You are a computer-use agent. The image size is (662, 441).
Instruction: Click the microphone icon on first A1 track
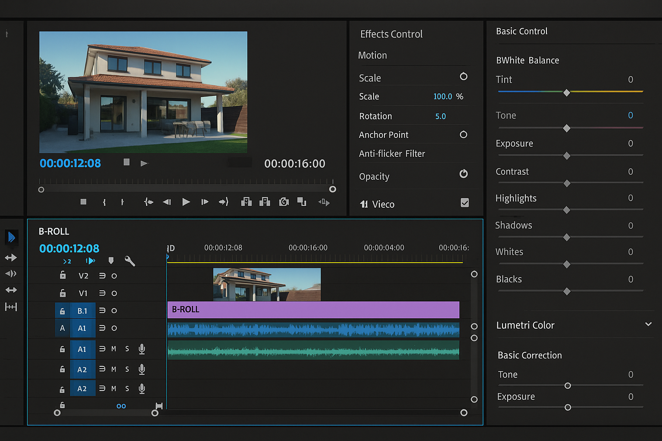click(x=142, y=349)
